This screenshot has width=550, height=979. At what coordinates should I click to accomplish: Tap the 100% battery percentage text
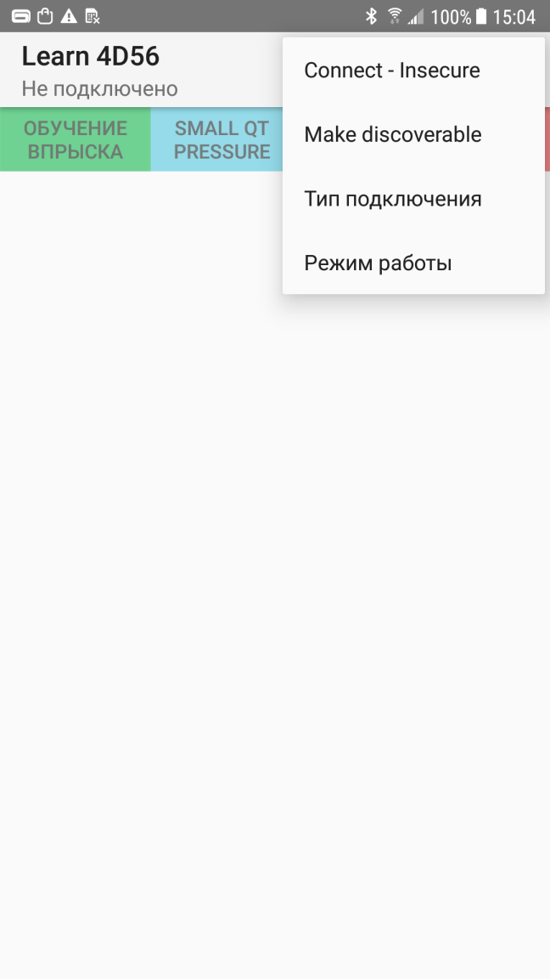[451, 17]
